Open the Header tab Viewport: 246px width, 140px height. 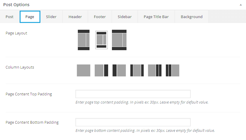[x=75, y=17]
